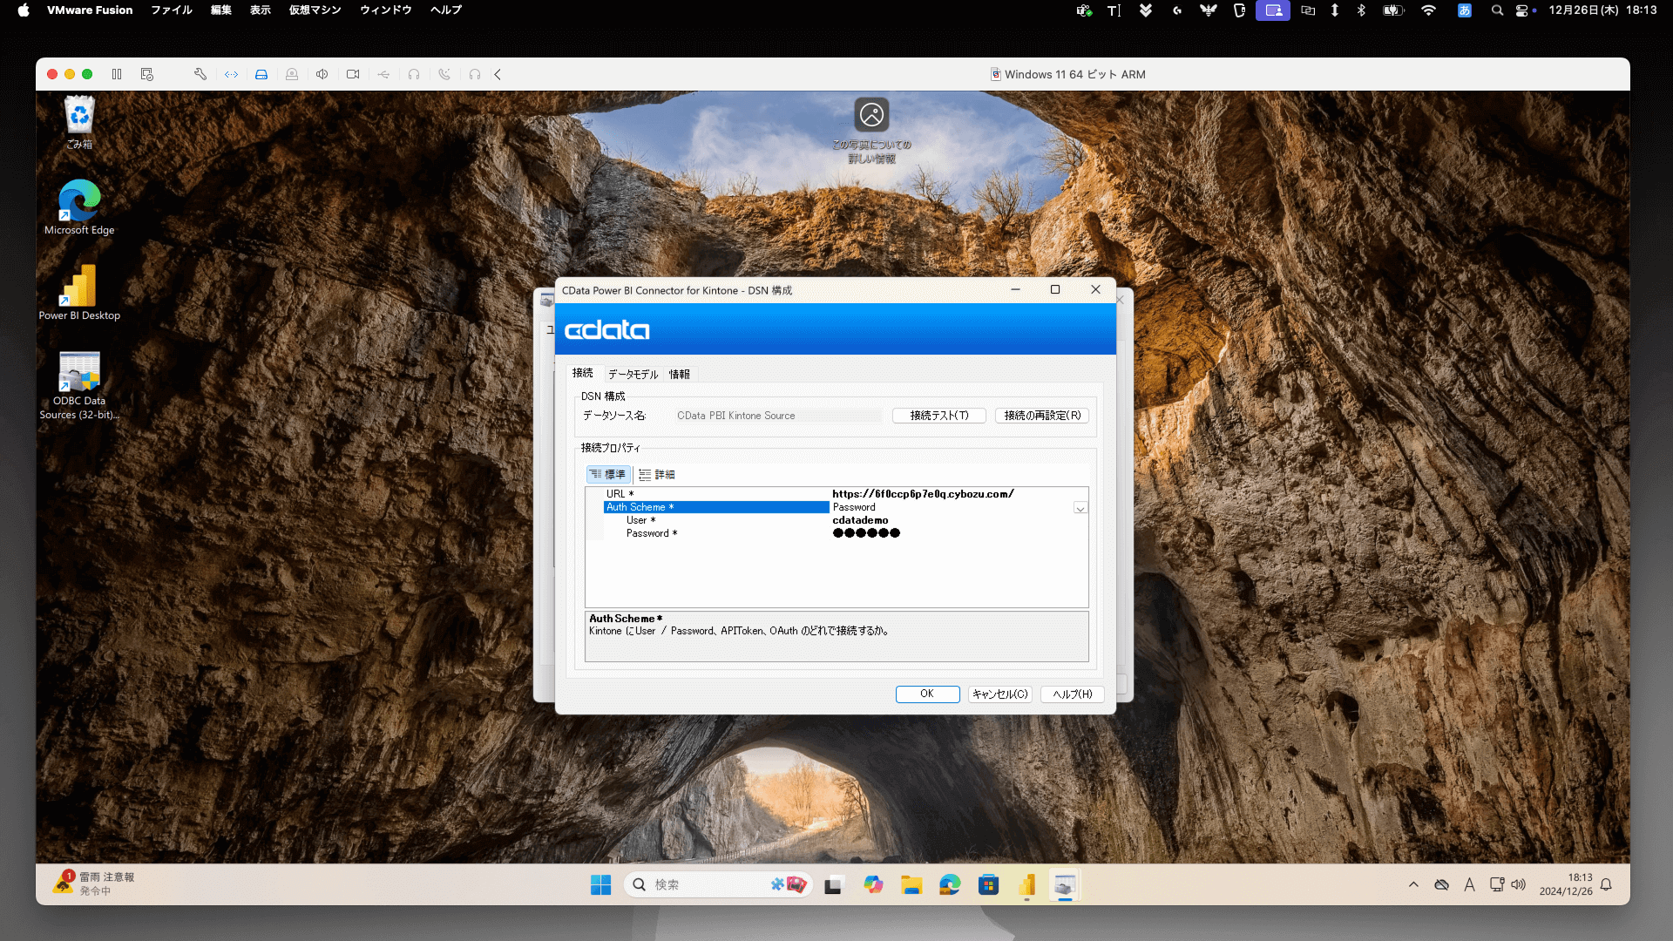Toggle the 詳細 property view
This screenshot has width=1673, height=941.
(657, 474)
